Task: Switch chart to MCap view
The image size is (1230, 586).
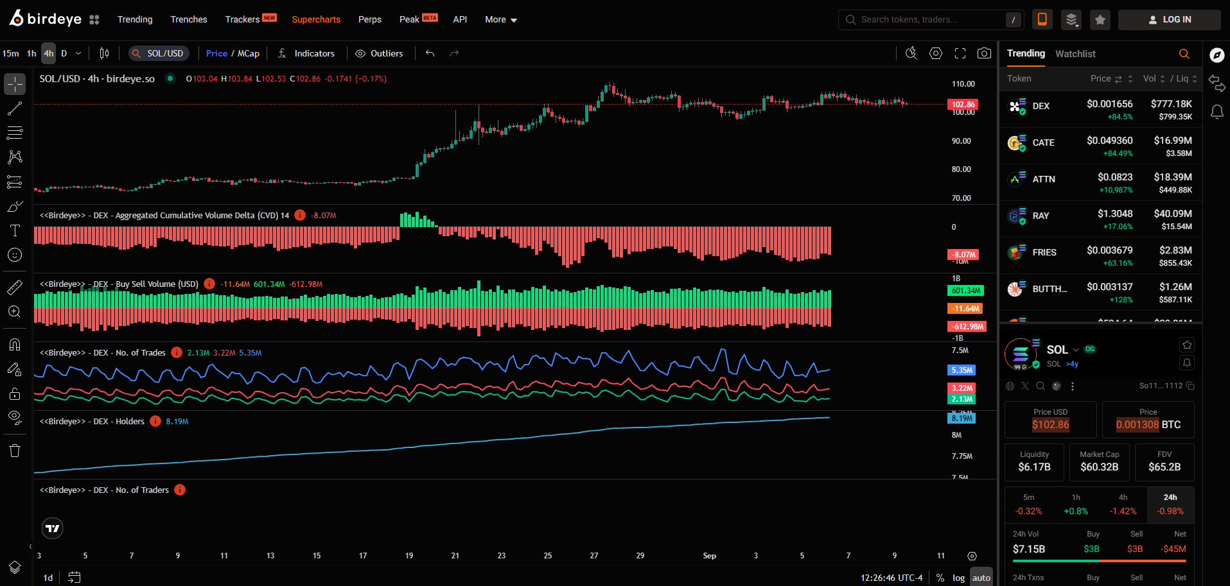Action: coord(249,53)
